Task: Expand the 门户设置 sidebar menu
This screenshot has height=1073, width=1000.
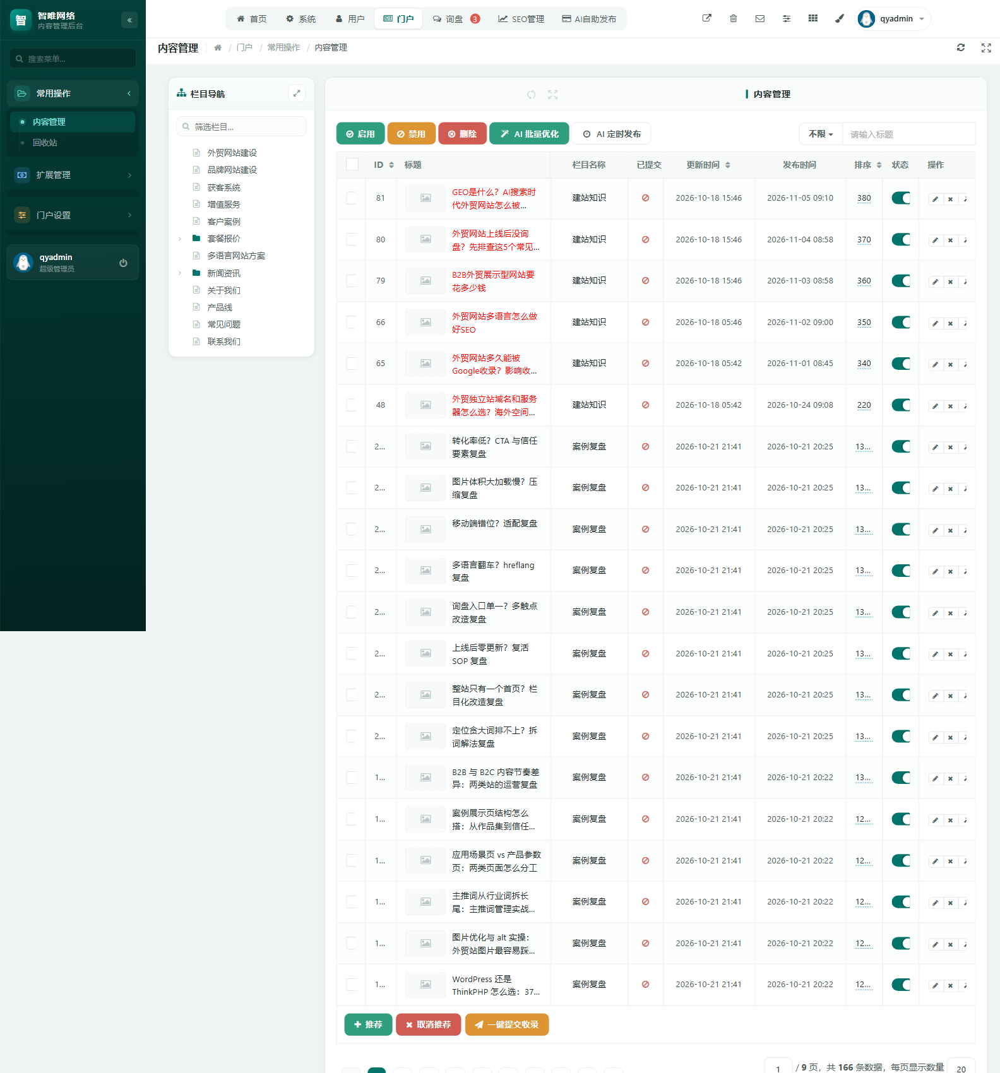Action: tap(73, 215)
